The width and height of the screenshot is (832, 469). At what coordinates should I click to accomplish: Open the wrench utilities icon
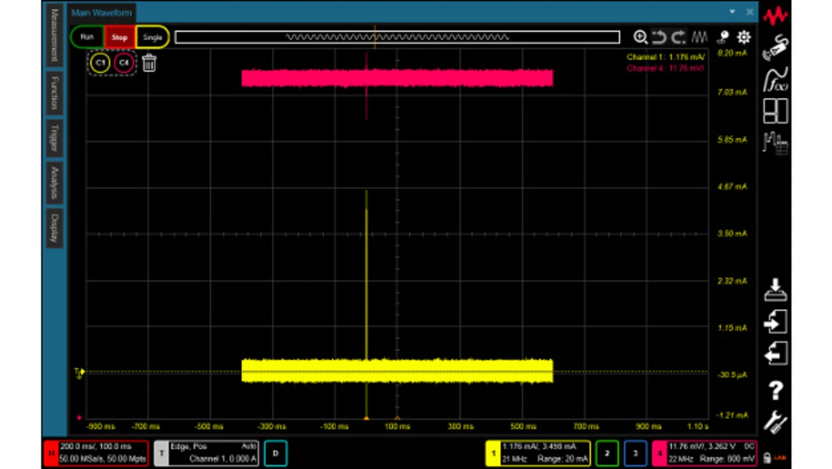tap(775, 423)
